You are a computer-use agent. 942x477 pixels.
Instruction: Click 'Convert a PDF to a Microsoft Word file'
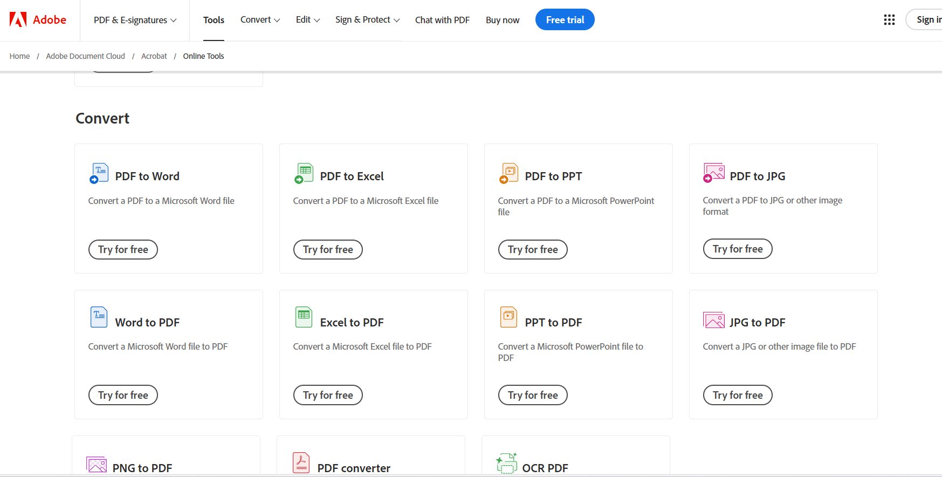[161, 201]
